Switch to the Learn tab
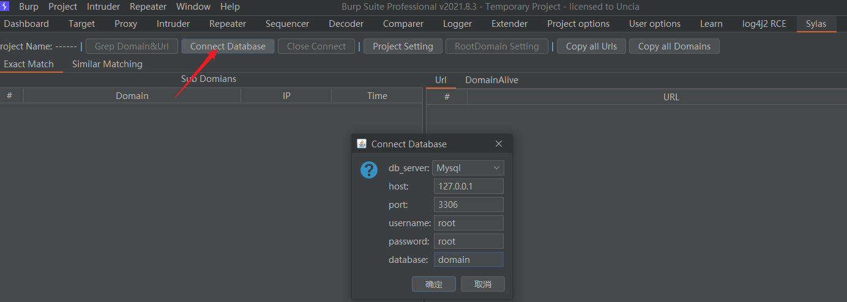847x302 pixels. click(x=711, y=24)
